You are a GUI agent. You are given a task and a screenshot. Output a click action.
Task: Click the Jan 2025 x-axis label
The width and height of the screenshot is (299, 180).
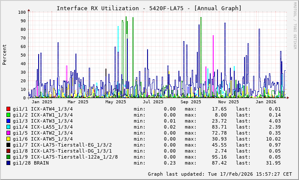(42, 102)
